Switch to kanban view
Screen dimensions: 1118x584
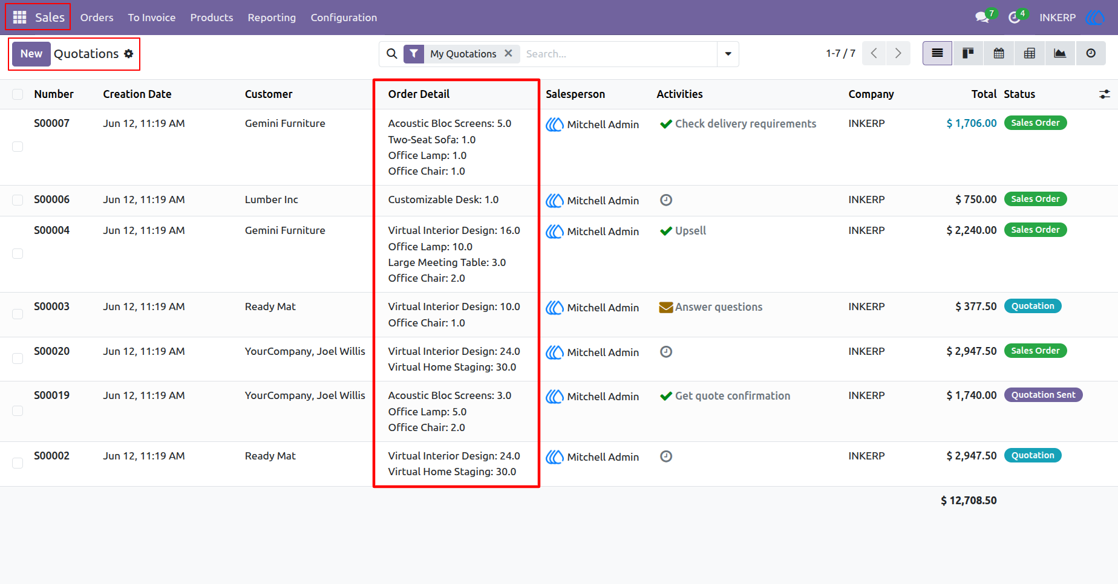pos(968,53)
